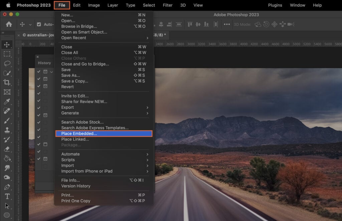Select the Pen tool
Viewport: 342px width, 221px height.
(7, 187)
